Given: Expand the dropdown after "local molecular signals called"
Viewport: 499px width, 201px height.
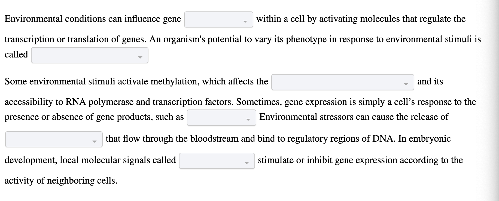Looking at the screenshot, I should [217, 160].
